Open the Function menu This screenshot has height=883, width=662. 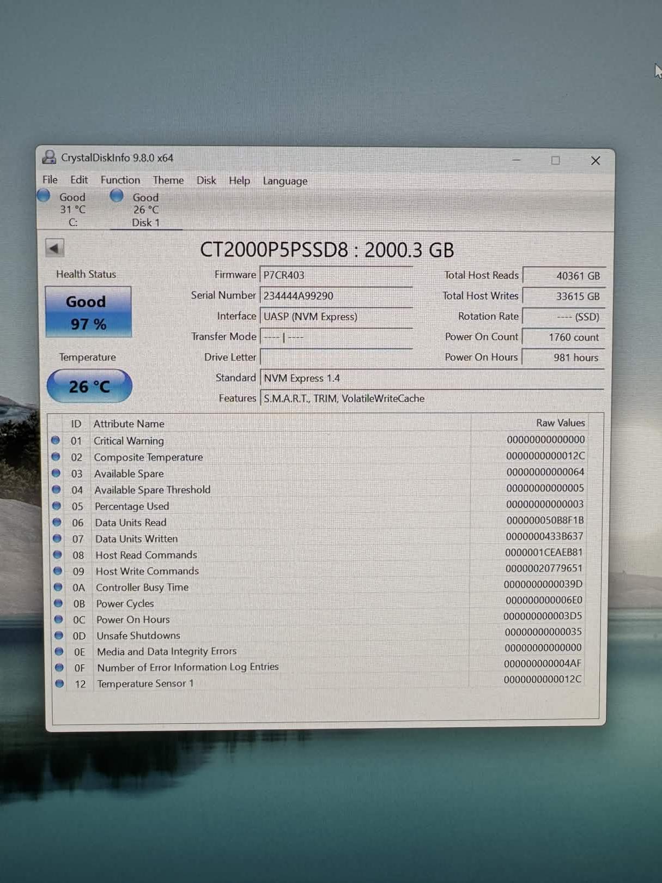click(x=120, y=180)
